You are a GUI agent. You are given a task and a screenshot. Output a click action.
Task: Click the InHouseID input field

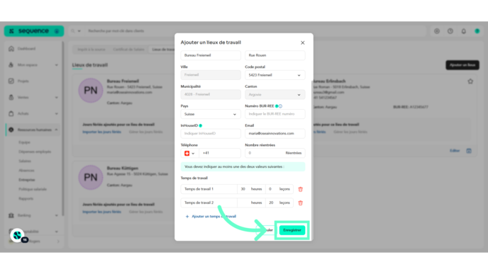[211, 134]
